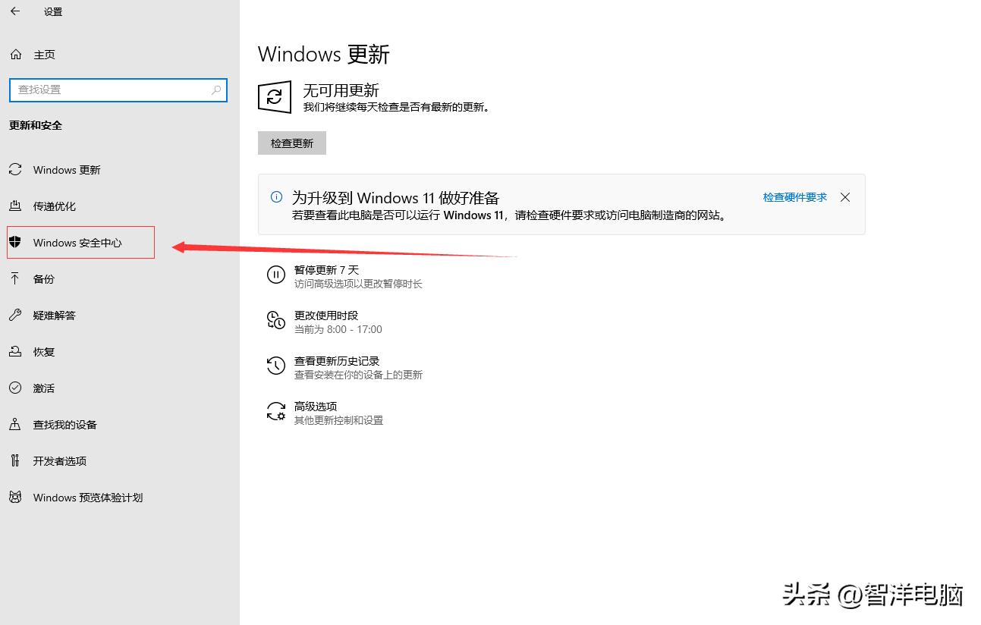
Task: Click the 查找我的设备 location icon
Action: pyautogui.click(x=15, y=424)
